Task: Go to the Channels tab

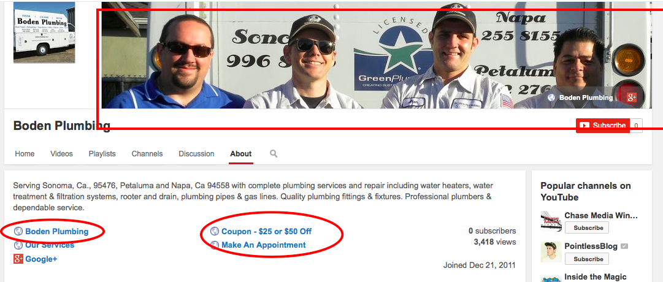Action: [147, 154]
